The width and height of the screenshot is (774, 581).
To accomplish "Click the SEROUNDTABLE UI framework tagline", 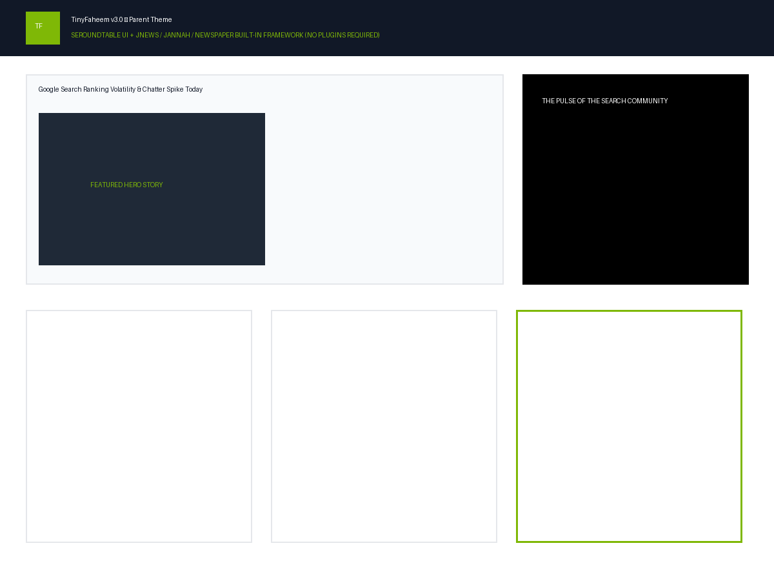I will coord(225,36).
